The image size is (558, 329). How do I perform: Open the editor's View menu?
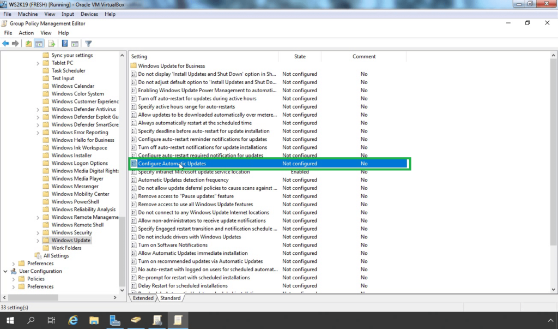[x=46, y=33]
